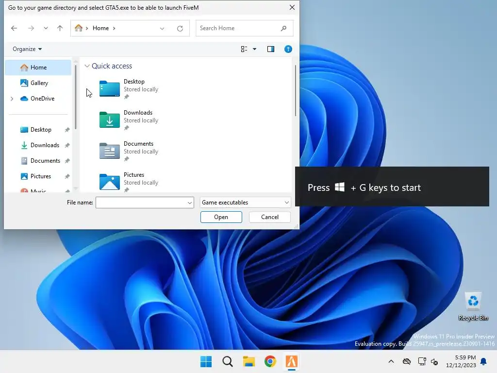Open the File name dropdown arrow
This screenshot has height=373, width=497.
190,203
